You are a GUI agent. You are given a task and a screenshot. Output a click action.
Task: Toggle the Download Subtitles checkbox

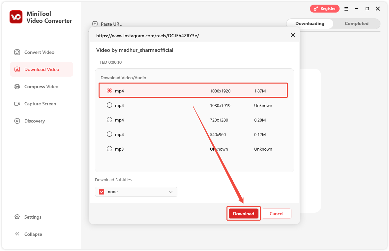102,192
